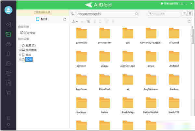195x131 pixels.
Task: Select the baiduTTS folder
Action: [x=174, y=106]
